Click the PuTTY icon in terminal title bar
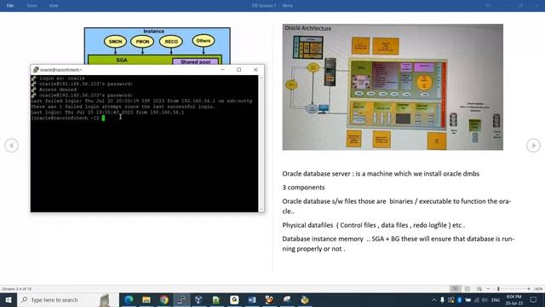This screenshot has width=545, height=307. point(36,70)
